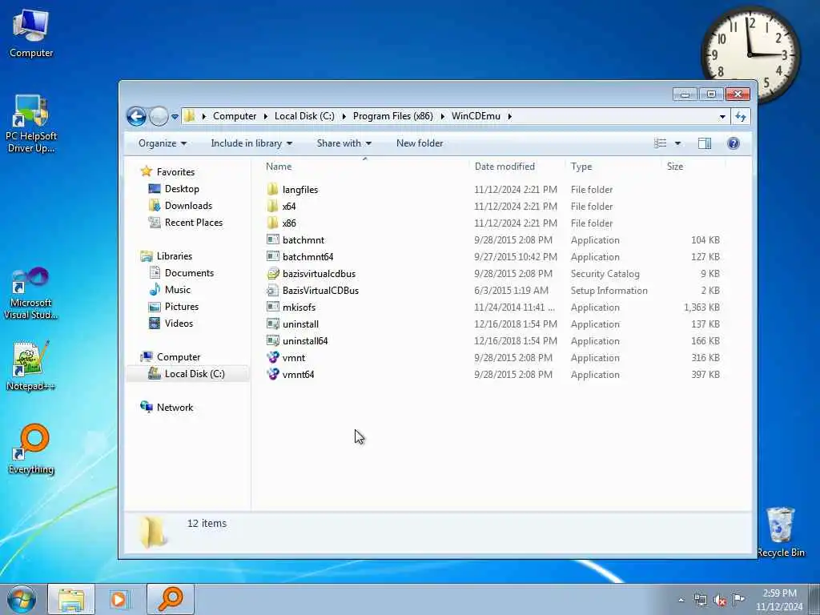Open the Organize menu

coord(162,143)
